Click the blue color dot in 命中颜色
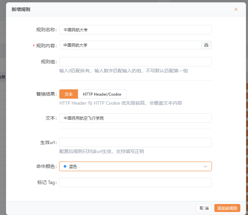Image resolution: width=248 pixels, height=215 pixels. click(65, 166)
